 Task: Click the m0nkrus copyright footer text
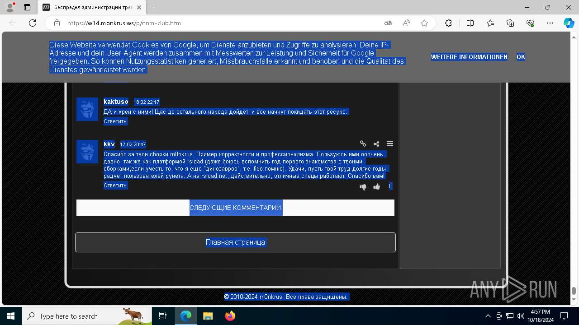(286, 297)
